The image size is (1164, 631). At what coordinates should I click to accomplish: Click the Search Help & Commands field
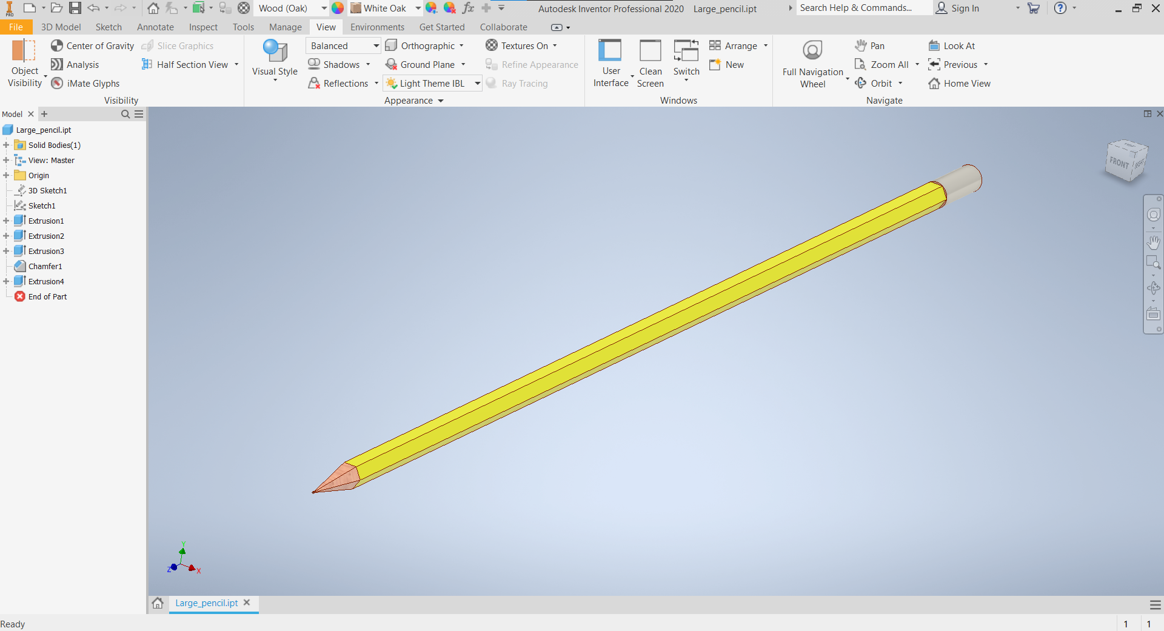865,8
